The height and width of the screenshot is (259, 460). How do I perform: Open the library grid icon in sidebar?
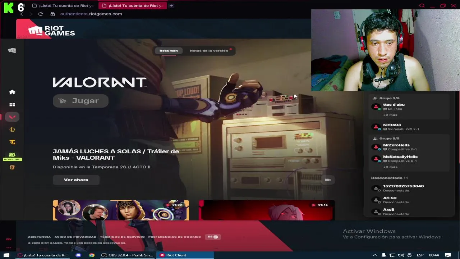tap(12, 105)
